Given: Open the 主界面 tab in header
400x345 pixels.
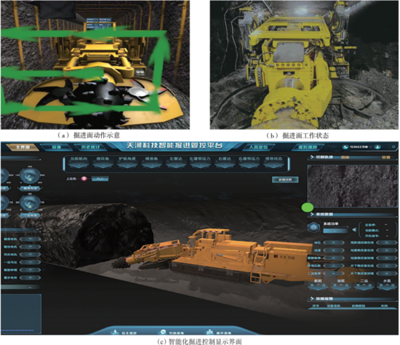Looking at the screenshot, I should coord(23,147).
